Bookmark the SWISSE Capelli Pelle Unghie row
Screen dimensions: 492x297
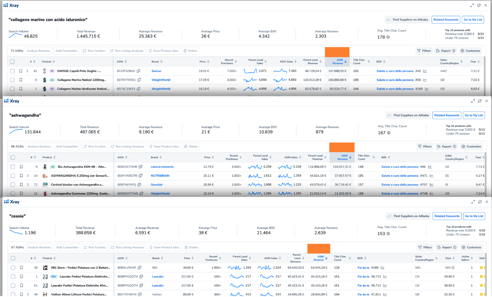pyautogui.click(x=21, y=71)
